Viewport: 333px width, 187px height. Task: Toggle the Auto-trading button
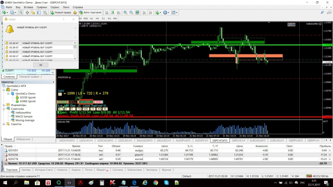point(90,12)
